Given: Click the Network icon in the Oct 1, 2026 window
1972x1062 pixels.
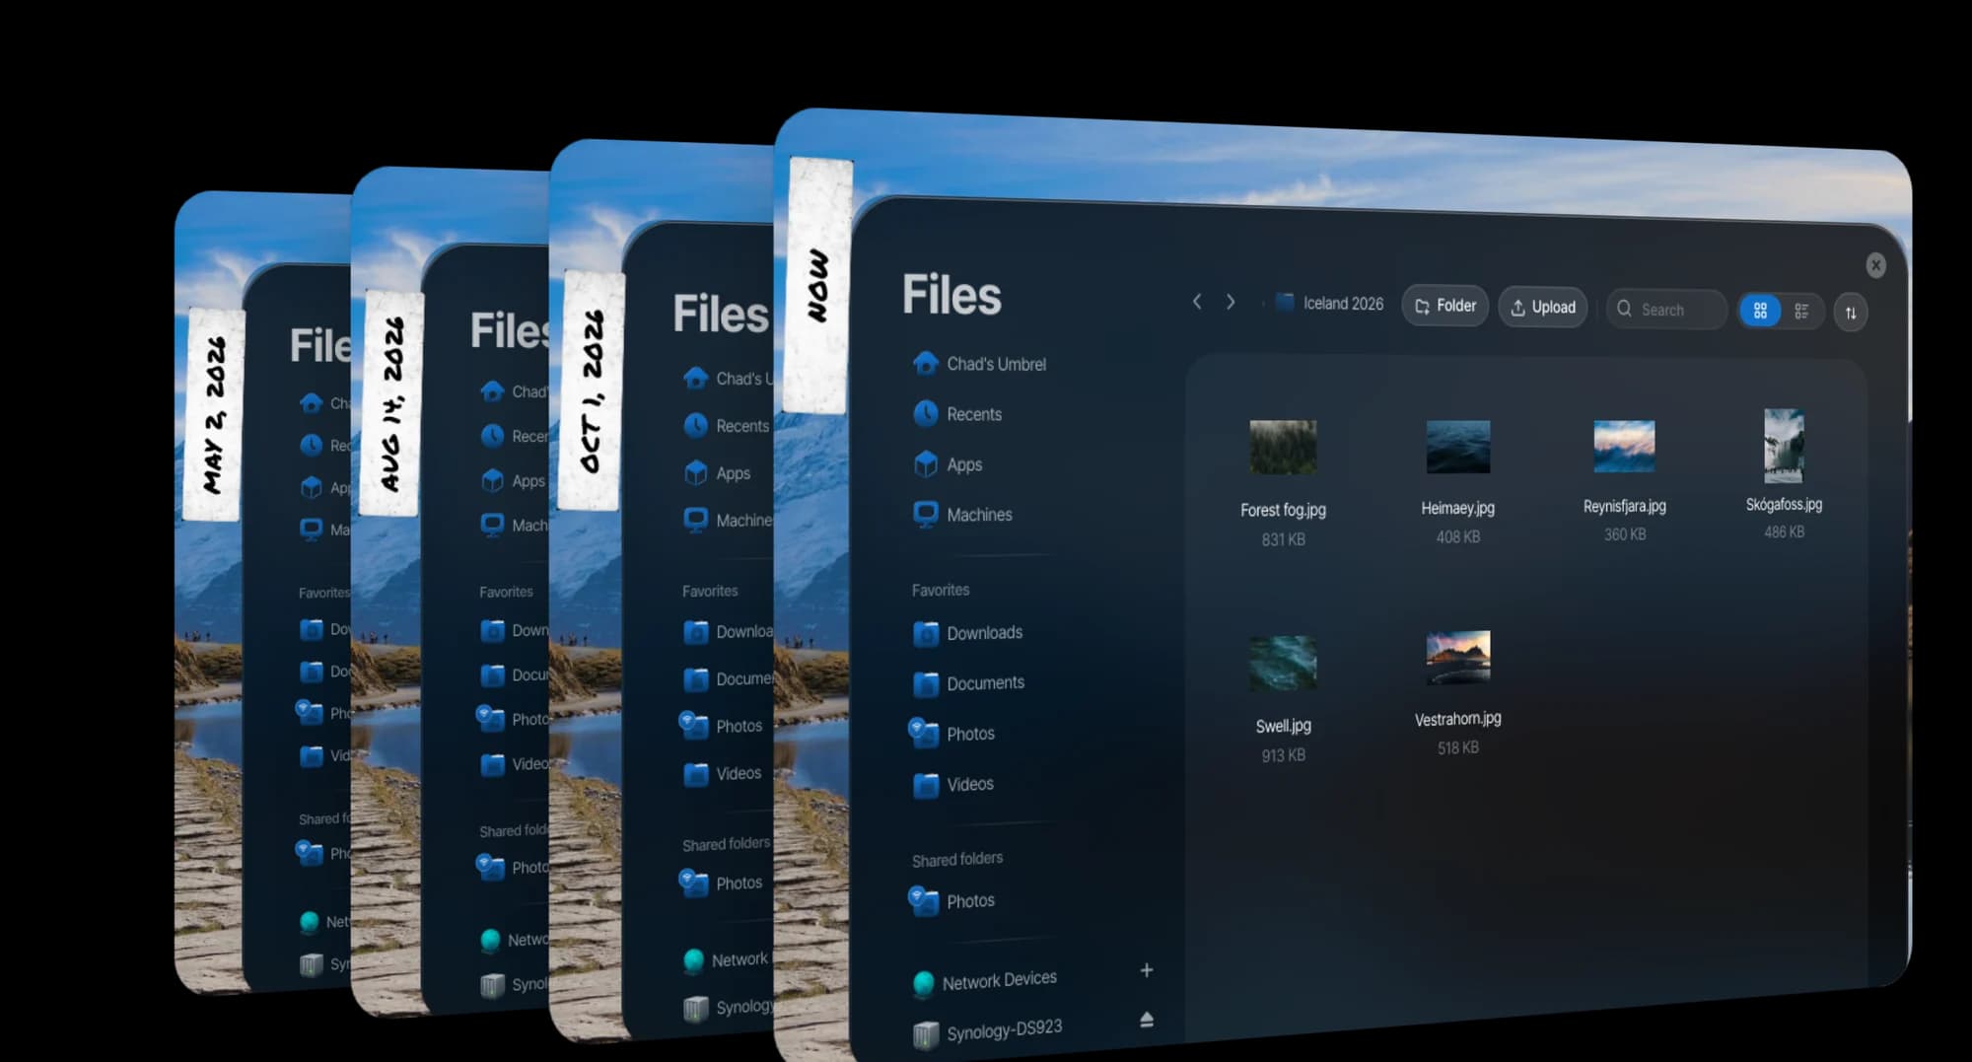Looking at the screenshot, I should point(693,959).
